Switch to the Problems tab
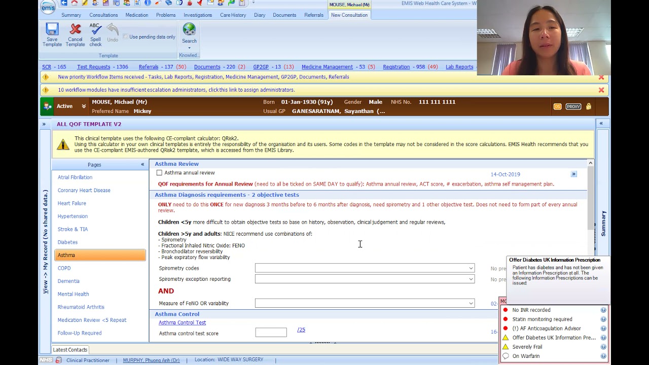 (166, 15)
